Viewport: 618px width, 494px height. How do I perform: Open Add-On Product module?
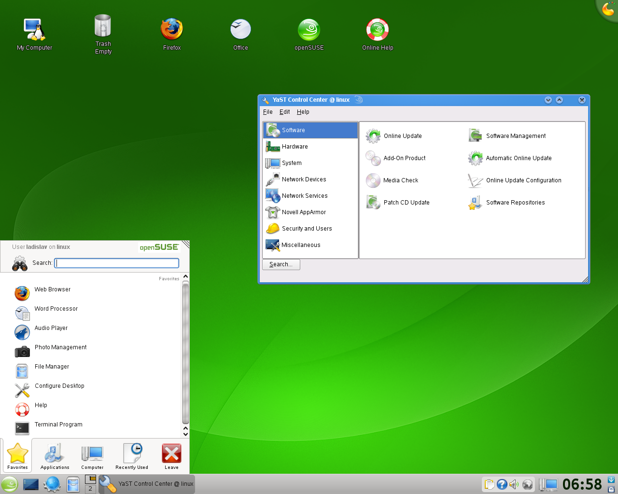(395, 158)
